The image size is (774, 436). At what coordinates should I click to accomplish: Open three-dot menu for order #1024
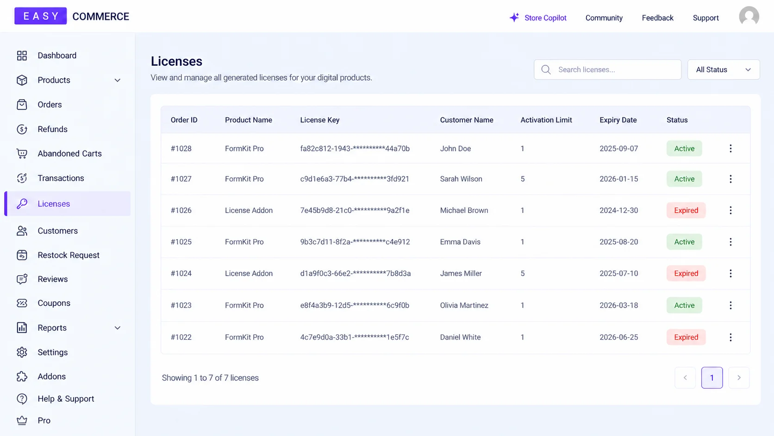click(730, 273)
